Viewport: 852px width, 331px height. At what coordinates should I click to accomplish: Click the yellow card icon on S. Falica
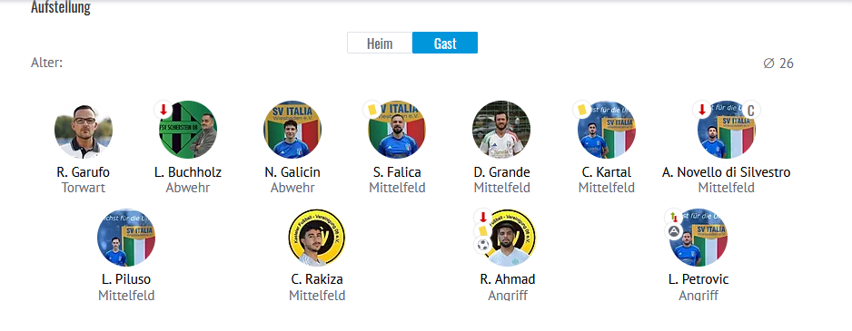coord(372,110)
